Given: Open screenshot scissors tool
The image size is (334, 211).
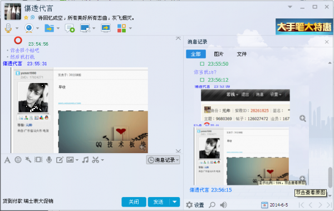Looking at the screenshot, I should pos(95,160).
